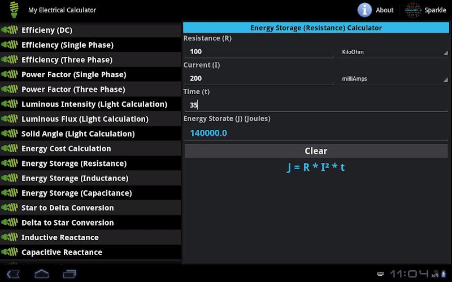The image size is (452, 282).
Task: Tap the energy result field 140000.0
Action: click(316, 133)
